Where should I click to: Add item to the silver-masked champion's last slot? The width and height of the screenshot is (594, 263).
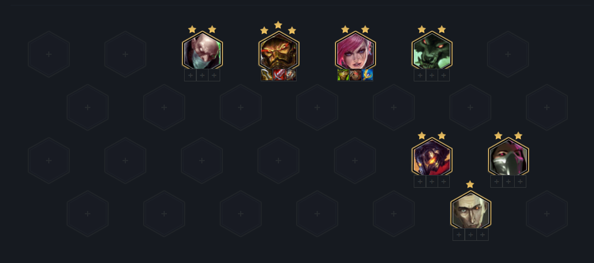point(520,181)
